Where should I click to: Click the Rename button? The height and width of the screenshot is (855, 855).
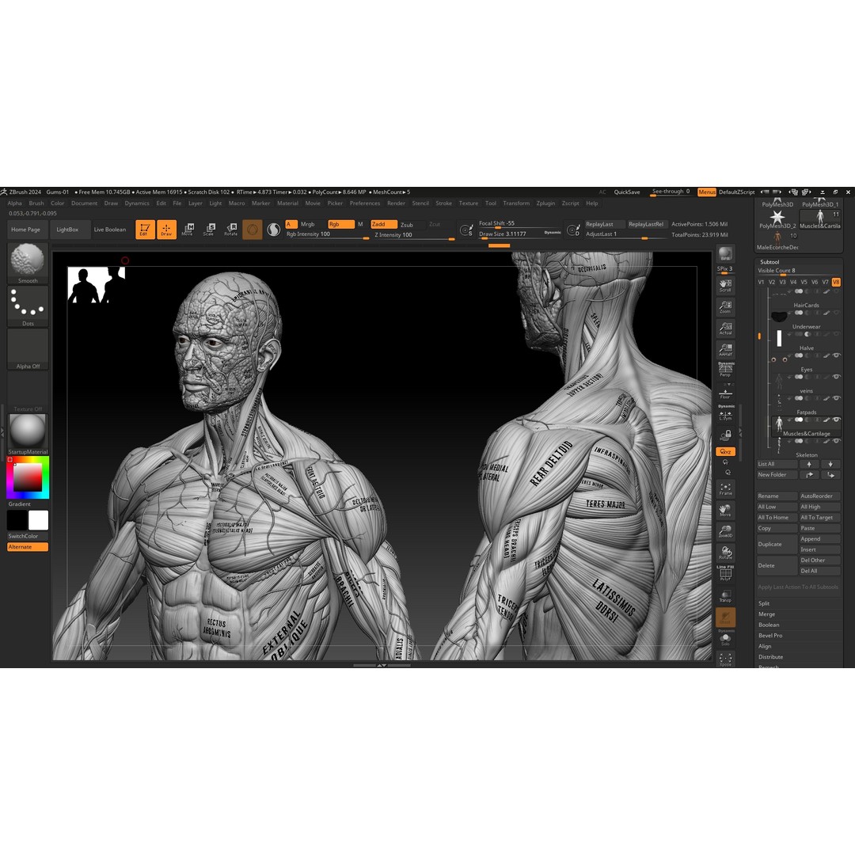777,496
